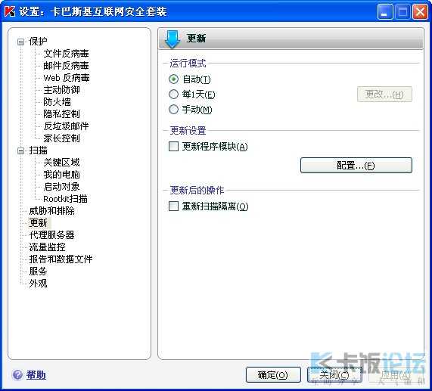The image size is (432, 391).
Task: Click the 应用(A) apply button
Action: click(396, 375)
